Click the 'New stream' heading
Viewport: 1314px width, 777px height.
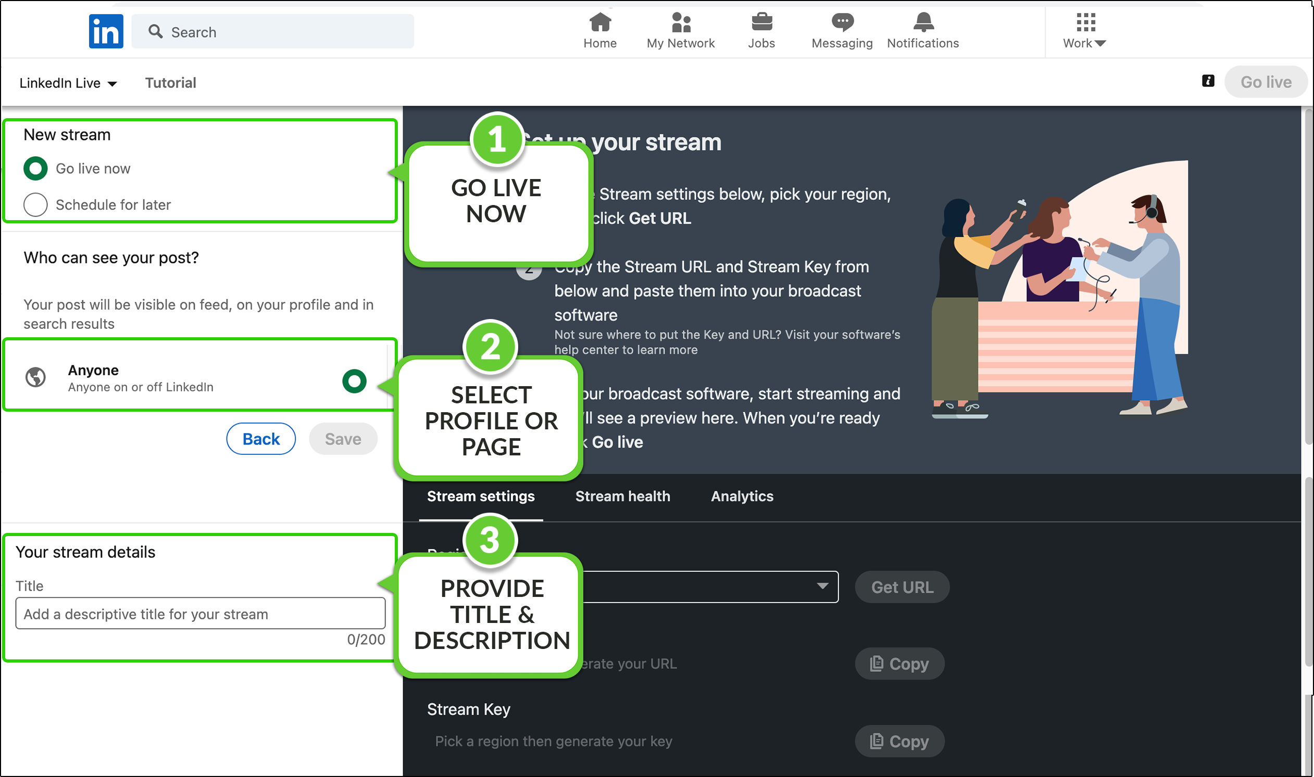[x=67, y=135]
